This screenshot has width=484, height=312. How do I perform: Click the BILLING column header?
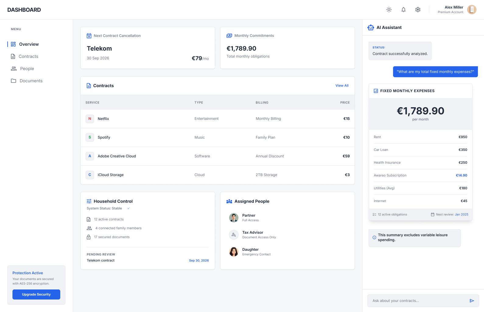[262, 103]
